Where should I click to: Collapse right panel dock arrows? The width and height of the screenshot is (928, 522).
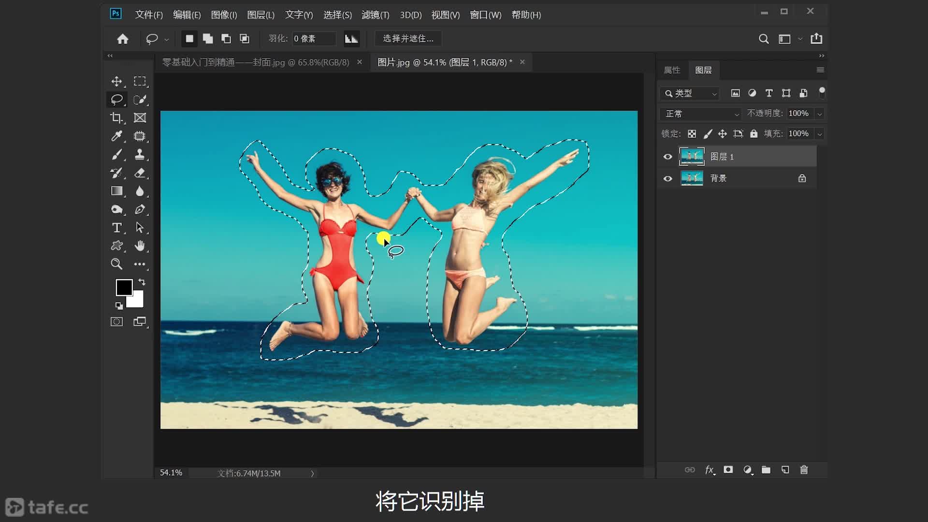[x=821, y=56]
